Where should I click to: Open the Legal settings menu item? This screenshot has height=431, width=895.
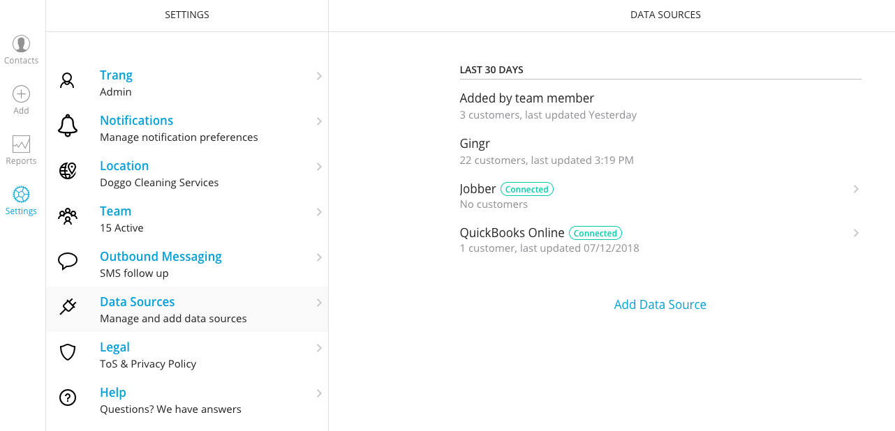(114, 347)
